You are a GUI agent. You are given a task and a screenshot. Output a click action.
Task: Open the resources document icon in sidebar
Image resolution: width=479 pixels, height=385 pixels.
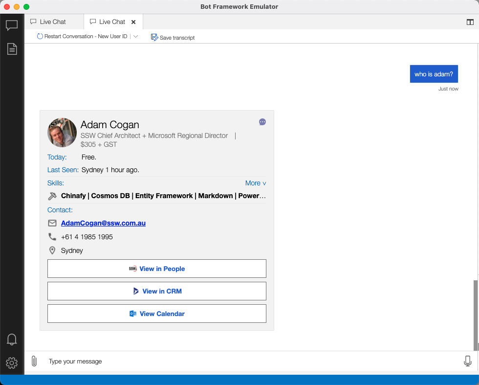tap(12, 49)
